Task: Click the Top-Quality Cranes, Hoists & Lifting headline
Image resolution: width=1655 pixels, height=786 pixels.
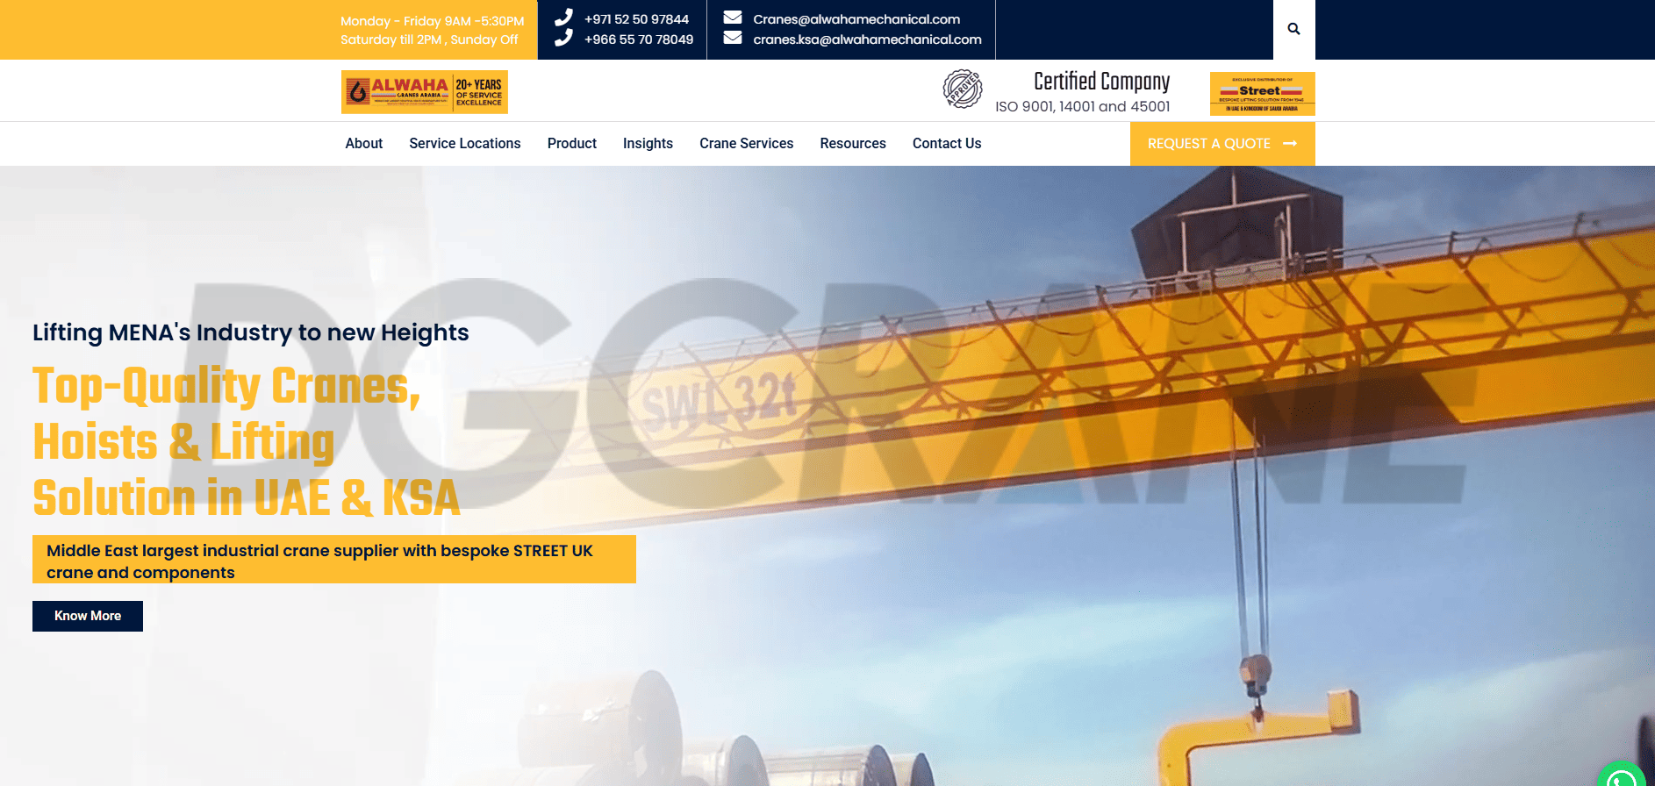Action: [x=246, y=441]
